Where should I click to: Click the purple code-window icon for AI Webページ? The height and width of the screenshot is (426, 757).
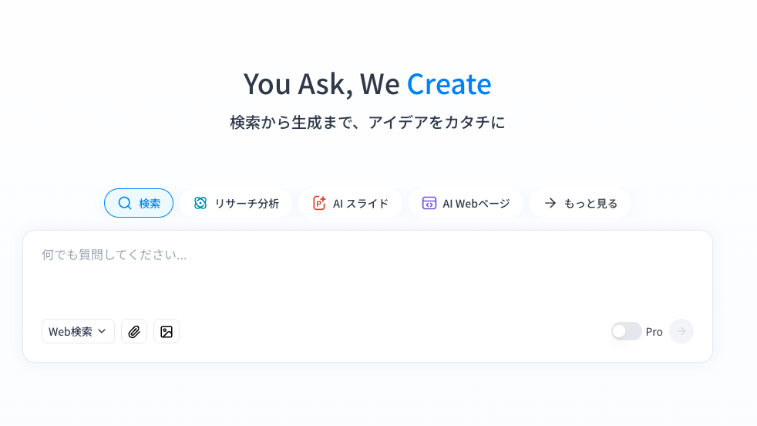(429, 203)
